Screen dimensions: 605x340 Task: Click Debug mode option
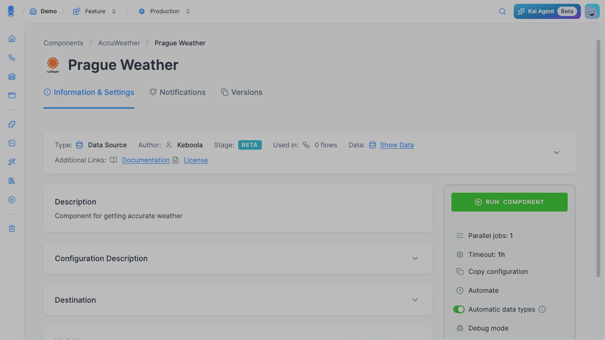point(482,328)
